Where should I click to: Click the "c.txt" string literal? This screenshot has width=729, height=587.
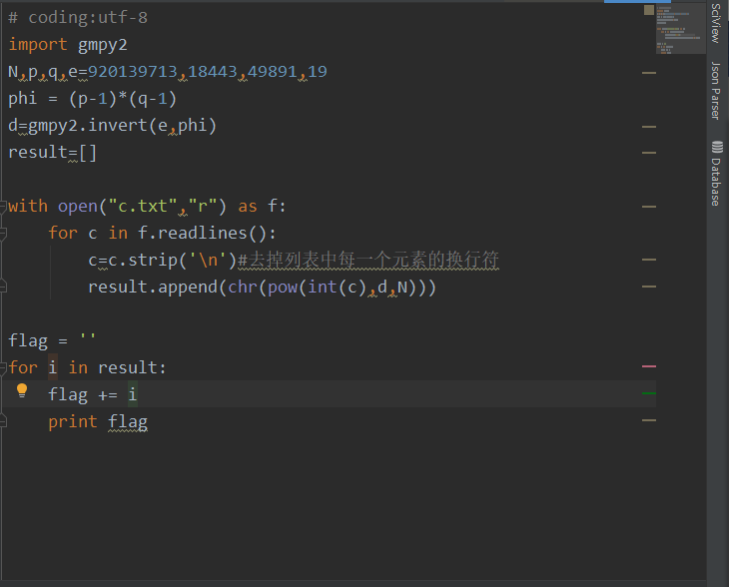(x=142, y=207)
